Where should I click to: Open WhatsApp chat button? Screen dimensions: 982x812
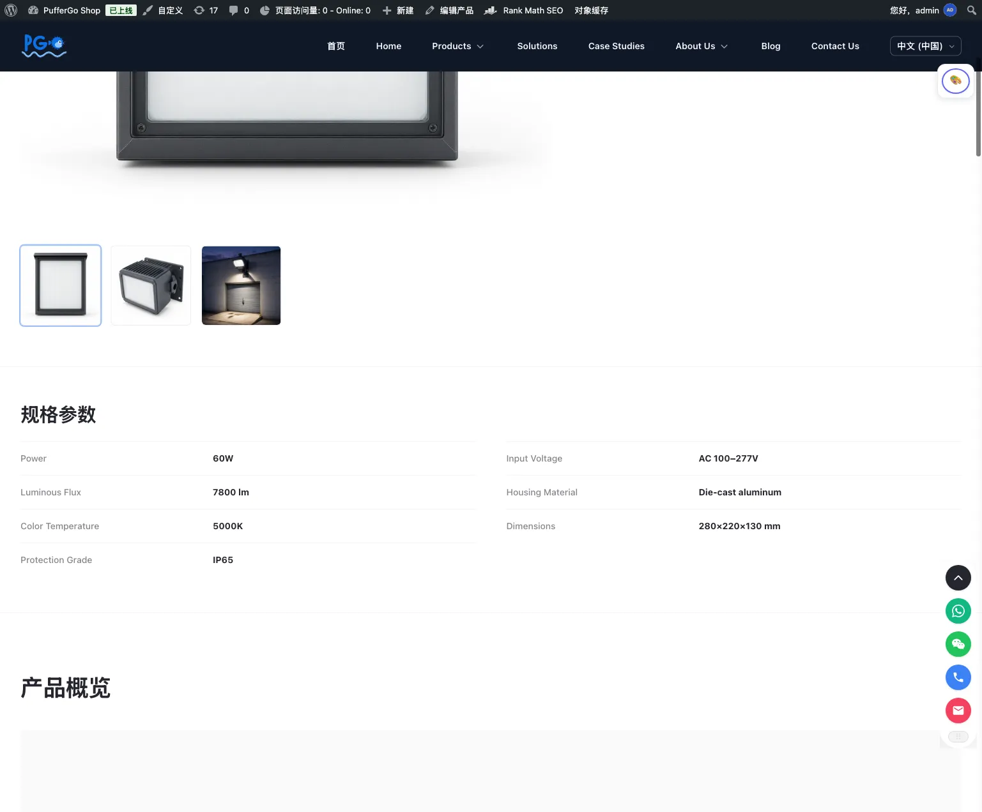pyautogui.click(x=958, y=611)
